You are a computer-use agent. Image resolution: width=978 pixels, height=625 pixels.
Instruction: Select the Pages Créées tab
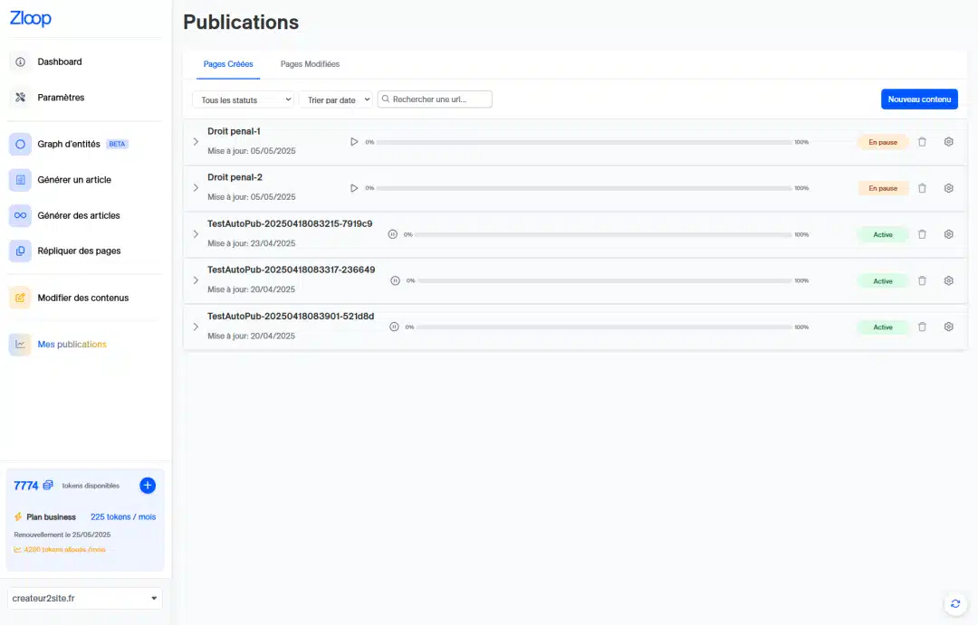tap(228, 64)
